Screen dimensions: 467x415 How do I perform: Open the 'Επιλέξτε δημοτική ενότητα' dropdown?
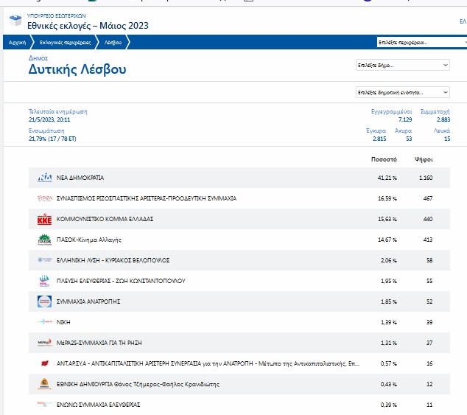tap(403, 92)
